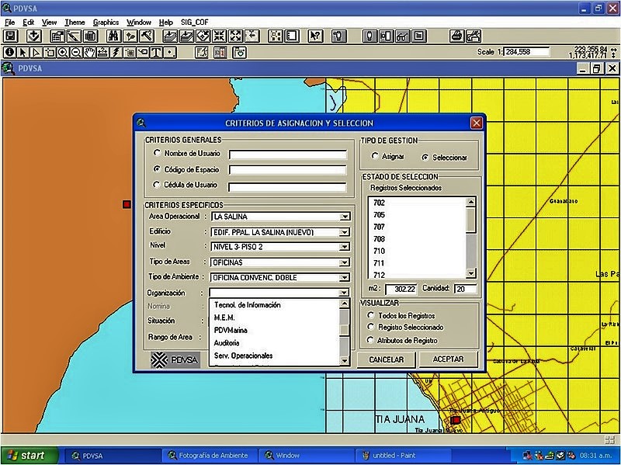Switch to untitled - Paint taskbar button
The height and width of the screenshot is (465, 621).
pyautogui.click(x=402, y=456)
